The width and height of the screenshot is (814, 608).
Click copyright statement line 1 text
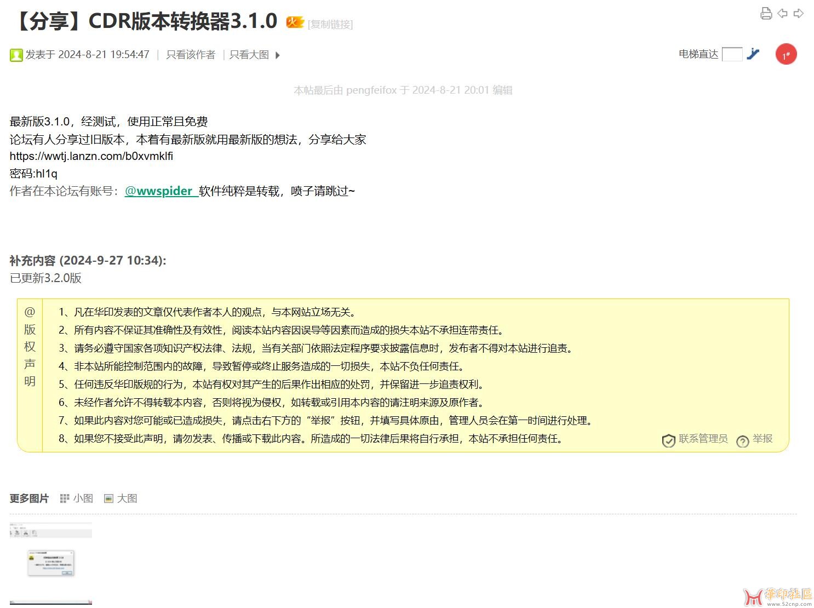pyautogui.click(x=209, y=312)
